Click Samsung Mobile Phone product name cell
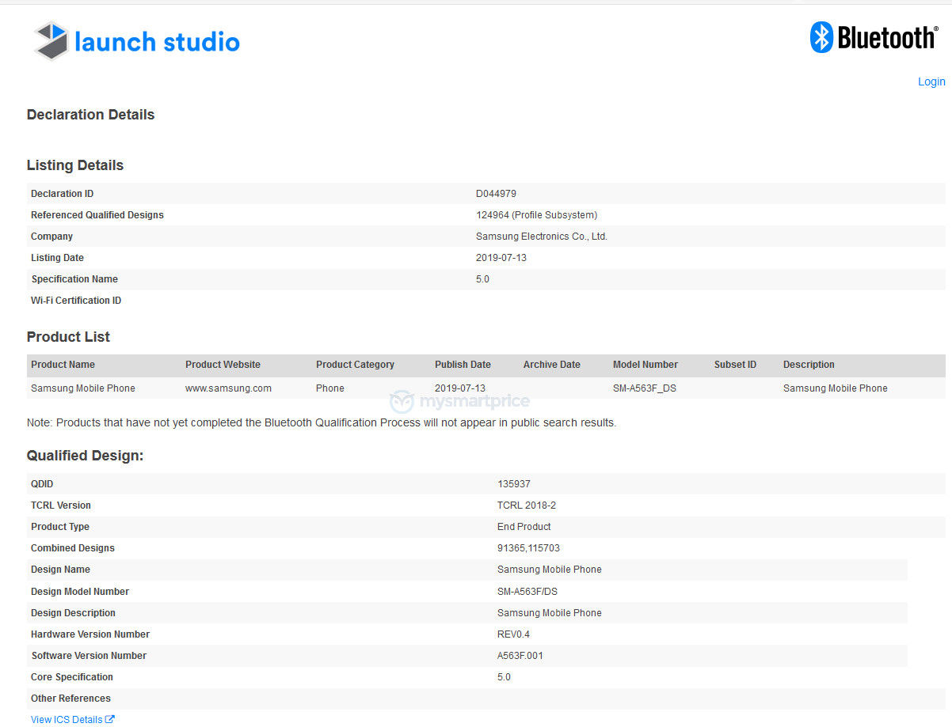 pyautogui.click(x=83, y=388)
